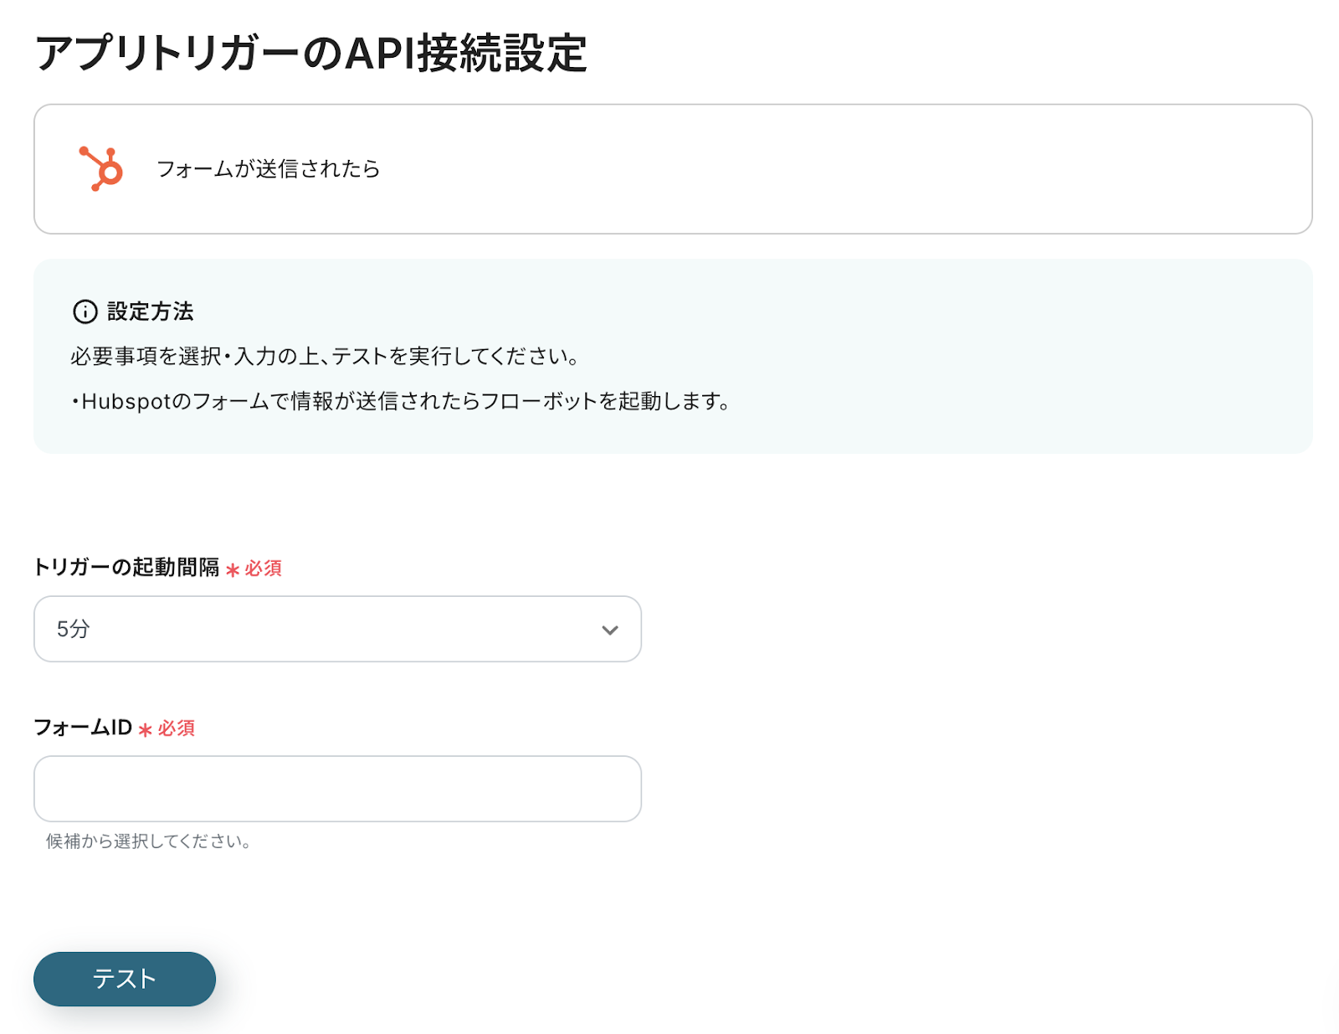Click the 必須 tag beside フォームID

coord(177,728)
